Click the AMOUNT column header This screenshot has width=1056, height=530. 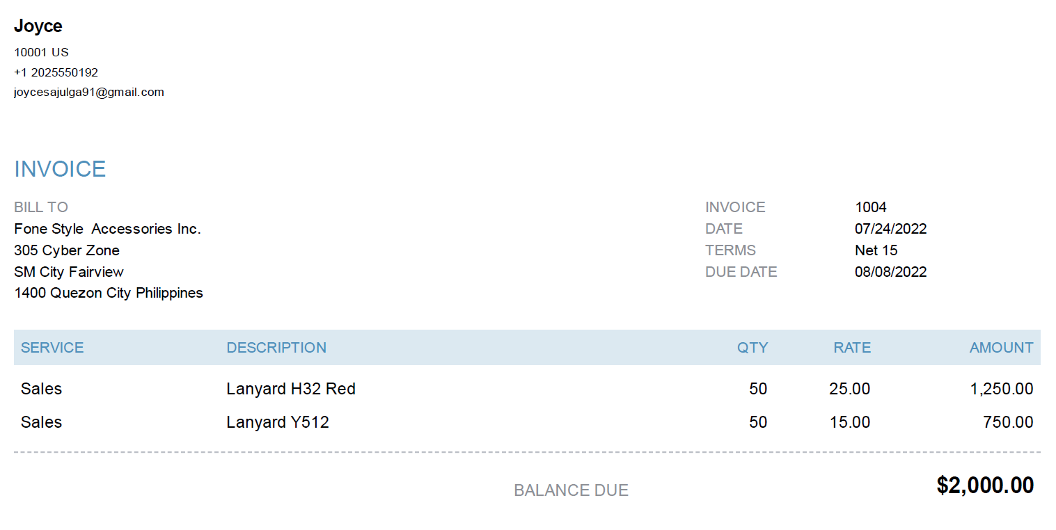pos(1001,348)
